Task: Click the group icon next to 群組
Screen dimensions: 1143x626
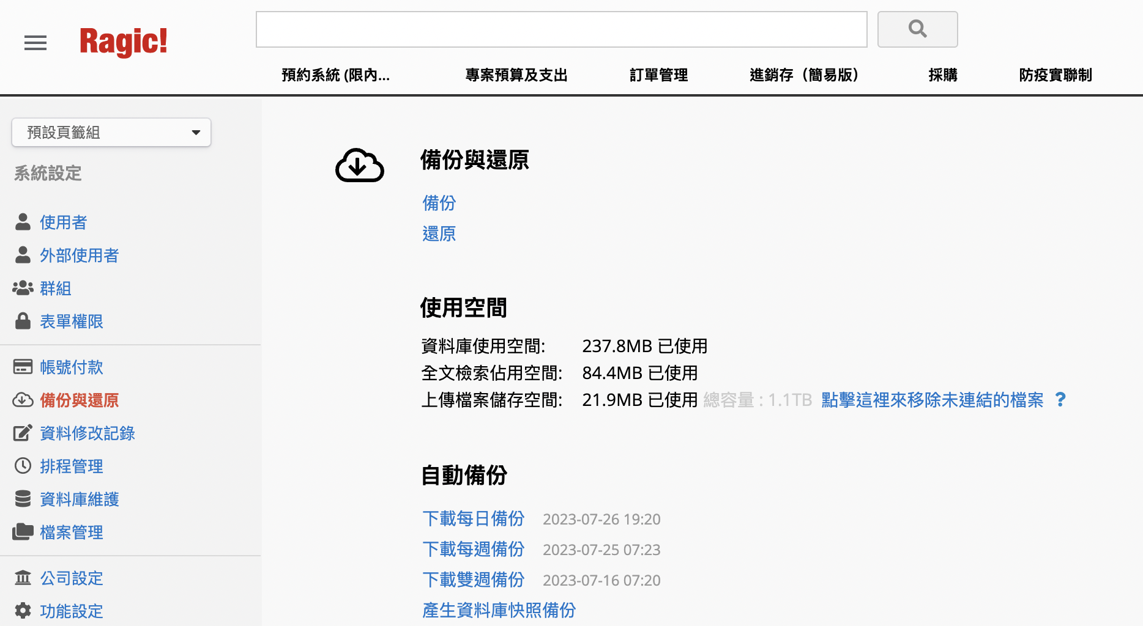Action: pyautogui.click(x=23, y=288)
